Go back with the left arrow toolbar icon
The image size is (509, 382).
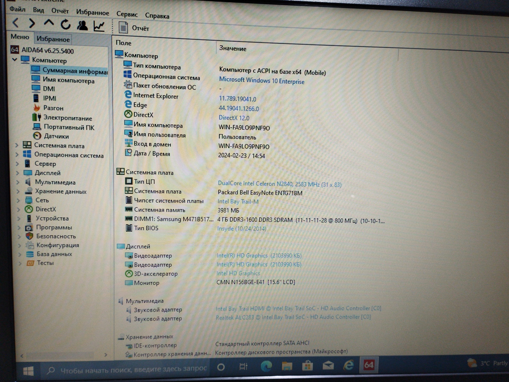[16, 23]
